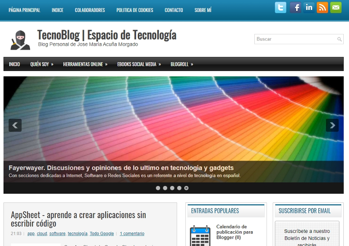This screenshot has width=349, height=246.
Task: Advance slider with right arrow
Action: coord(332,125)
